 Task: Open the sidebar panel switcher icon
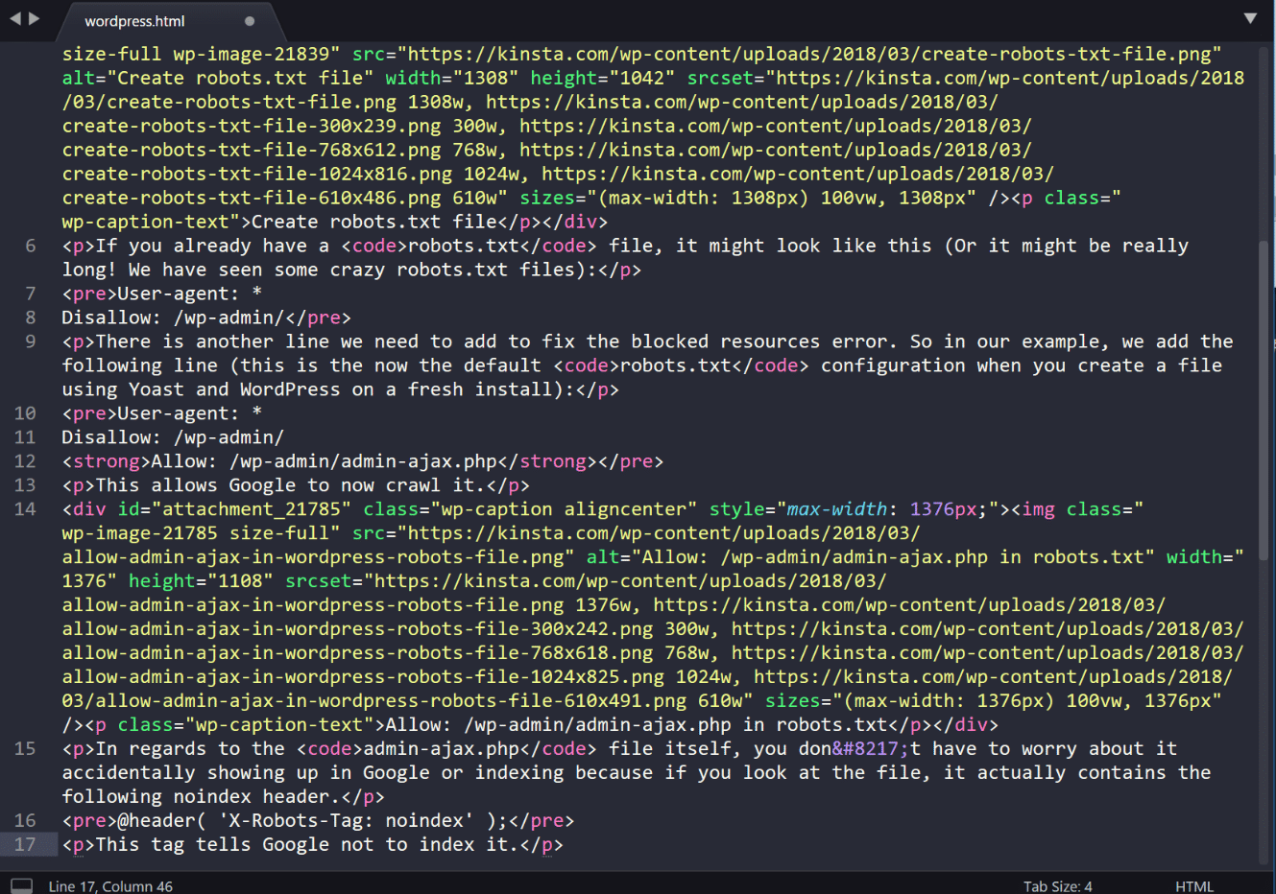pyautogui.click(x=21, y=884)
